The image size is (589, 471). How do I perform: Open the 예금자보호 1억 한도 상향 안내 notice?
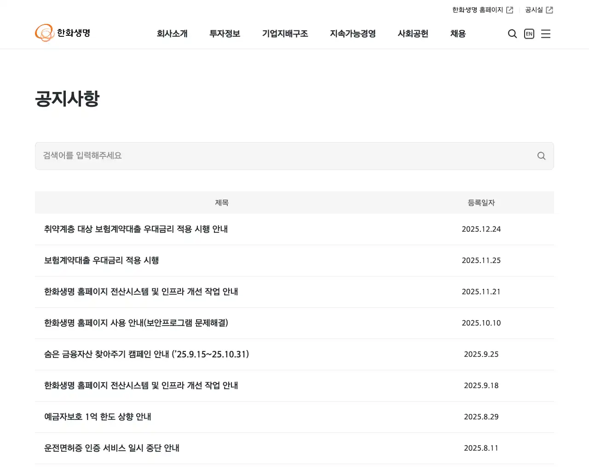click(98, 417)
